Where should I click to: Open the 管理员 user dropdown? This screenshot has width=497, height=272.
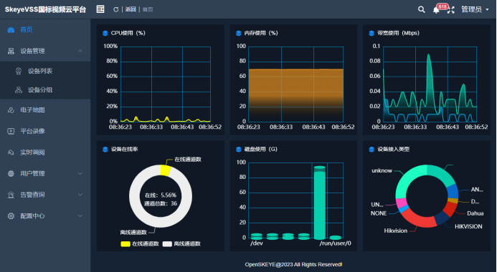[x=475, y=9]
